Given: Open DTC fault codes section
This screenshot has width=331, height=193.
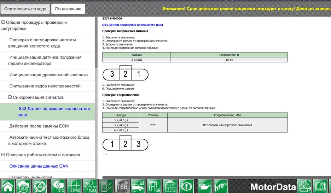Looking at the screenshot, I should tap(58, 186).
